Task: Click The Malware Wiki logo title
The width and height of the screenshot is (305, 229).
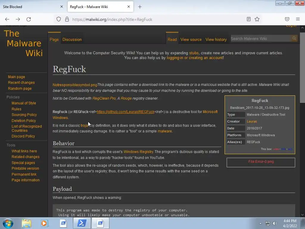Action: click(23, 43)
